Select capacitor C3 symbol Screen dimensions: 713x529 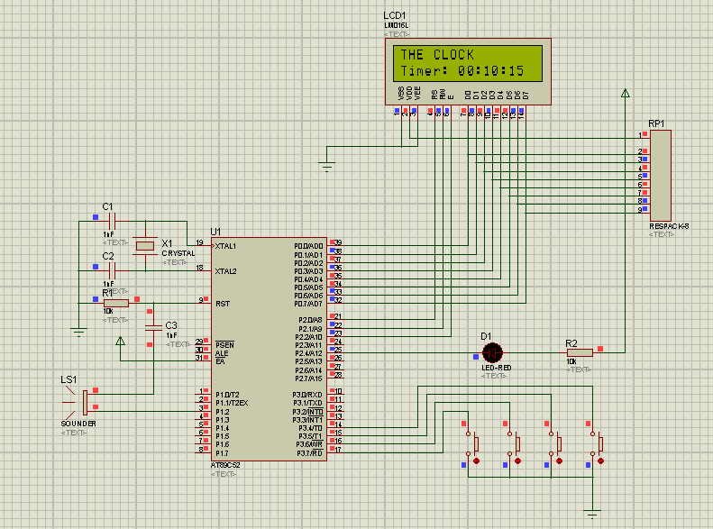[153, 327]
